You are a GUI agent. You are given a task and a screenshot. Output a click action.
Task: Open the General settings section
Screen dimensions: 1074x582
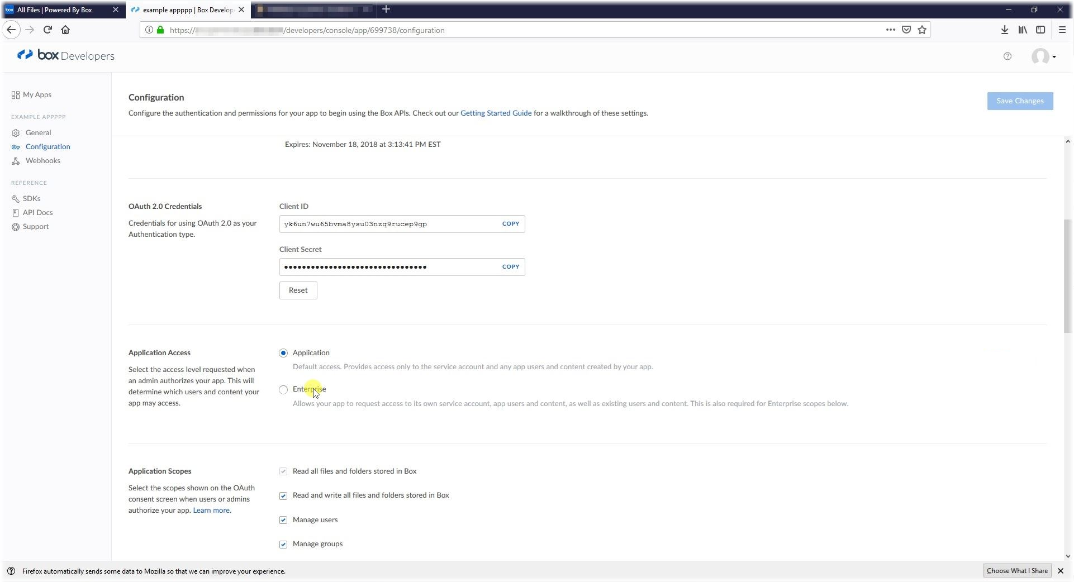pyautogui.click(x=31, y=133)
